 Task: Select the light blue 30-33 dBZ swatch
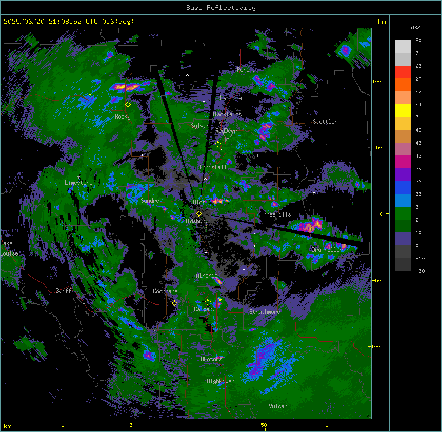pos(403,201)
